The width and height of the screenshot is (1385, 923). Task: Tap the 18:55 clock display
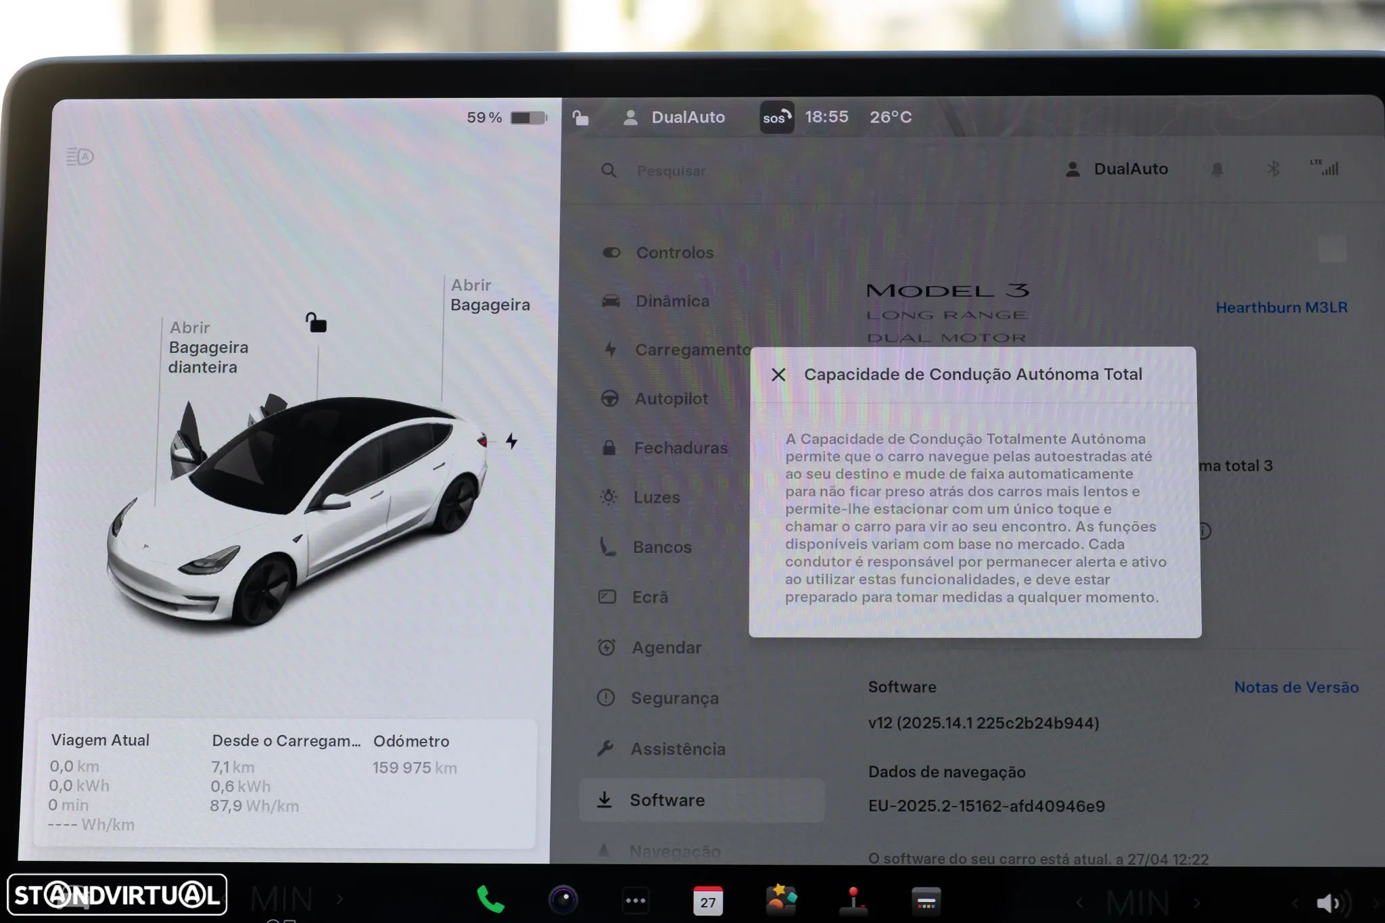point(826,117)
